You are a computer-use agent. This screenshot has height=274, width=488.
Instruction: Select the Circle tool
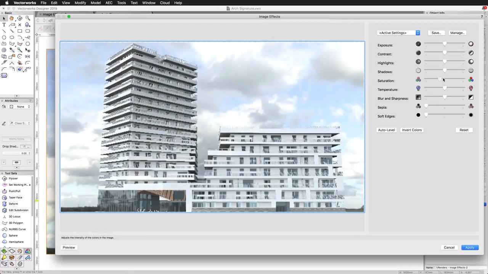point(4,37)
